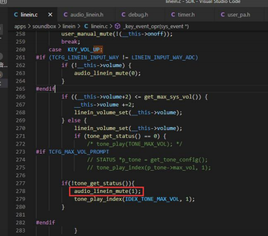Click the KEY_VOL_UP case label
The image size is (268, 236).
85,49
